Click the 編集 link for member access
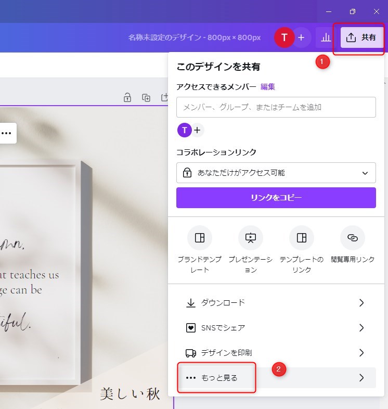Image resolution: width=388 pixels, height=409 pixels. 268,87
